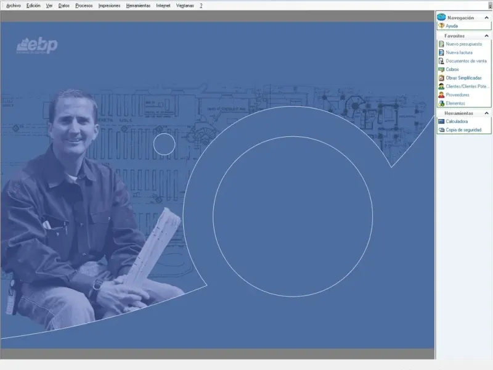
Task: Start Copia de seguridad link
Action: click(463, 130)
